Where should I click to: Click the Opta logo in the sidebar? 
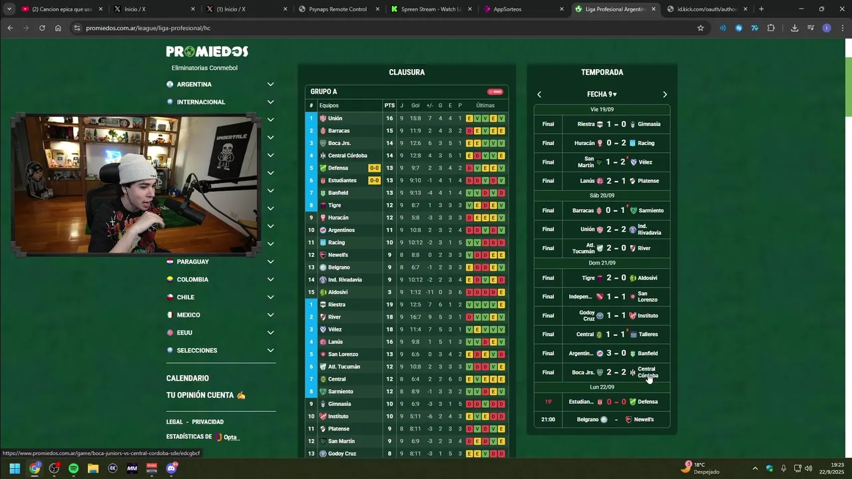point(226,437)
